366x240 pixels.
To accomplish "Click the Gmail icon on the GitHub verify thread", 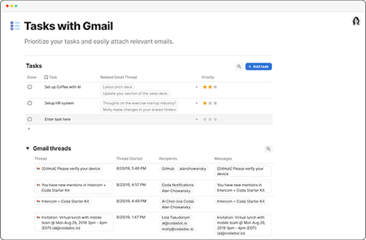I will pyautogui.click(x=38, y=169).
